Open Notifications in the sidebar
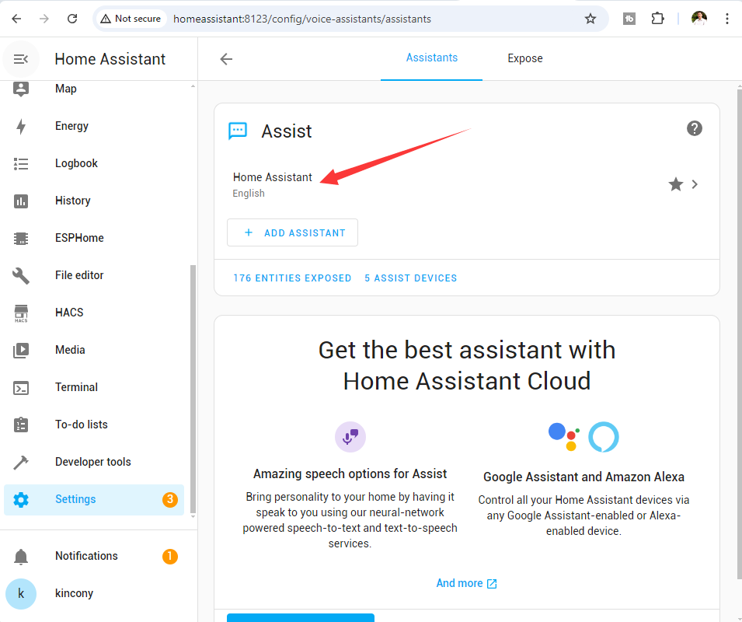Viewport: 742px width, 622px height. coord(86,556)
